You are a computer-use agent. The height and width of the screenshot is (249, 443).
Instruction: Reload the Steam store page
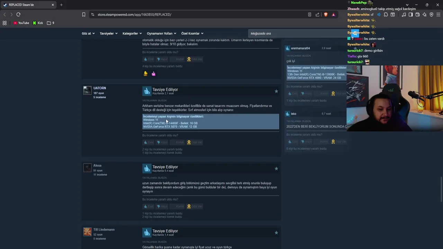coord(18,15)
